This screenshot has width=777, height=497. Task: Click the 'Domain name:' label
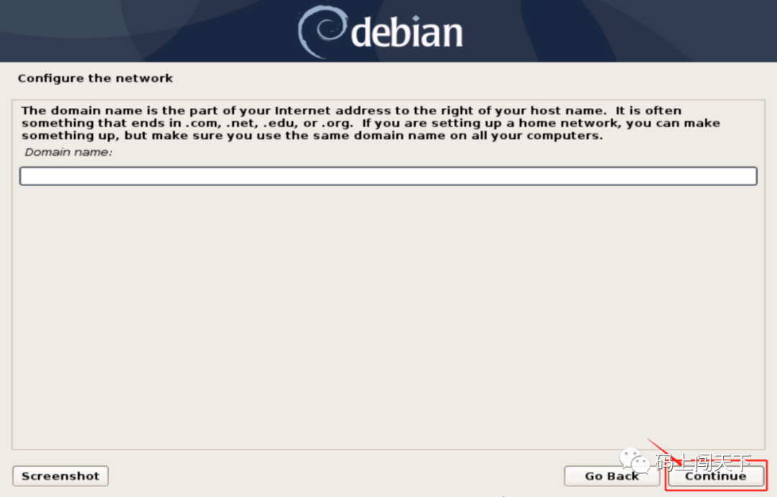[68, 152]
